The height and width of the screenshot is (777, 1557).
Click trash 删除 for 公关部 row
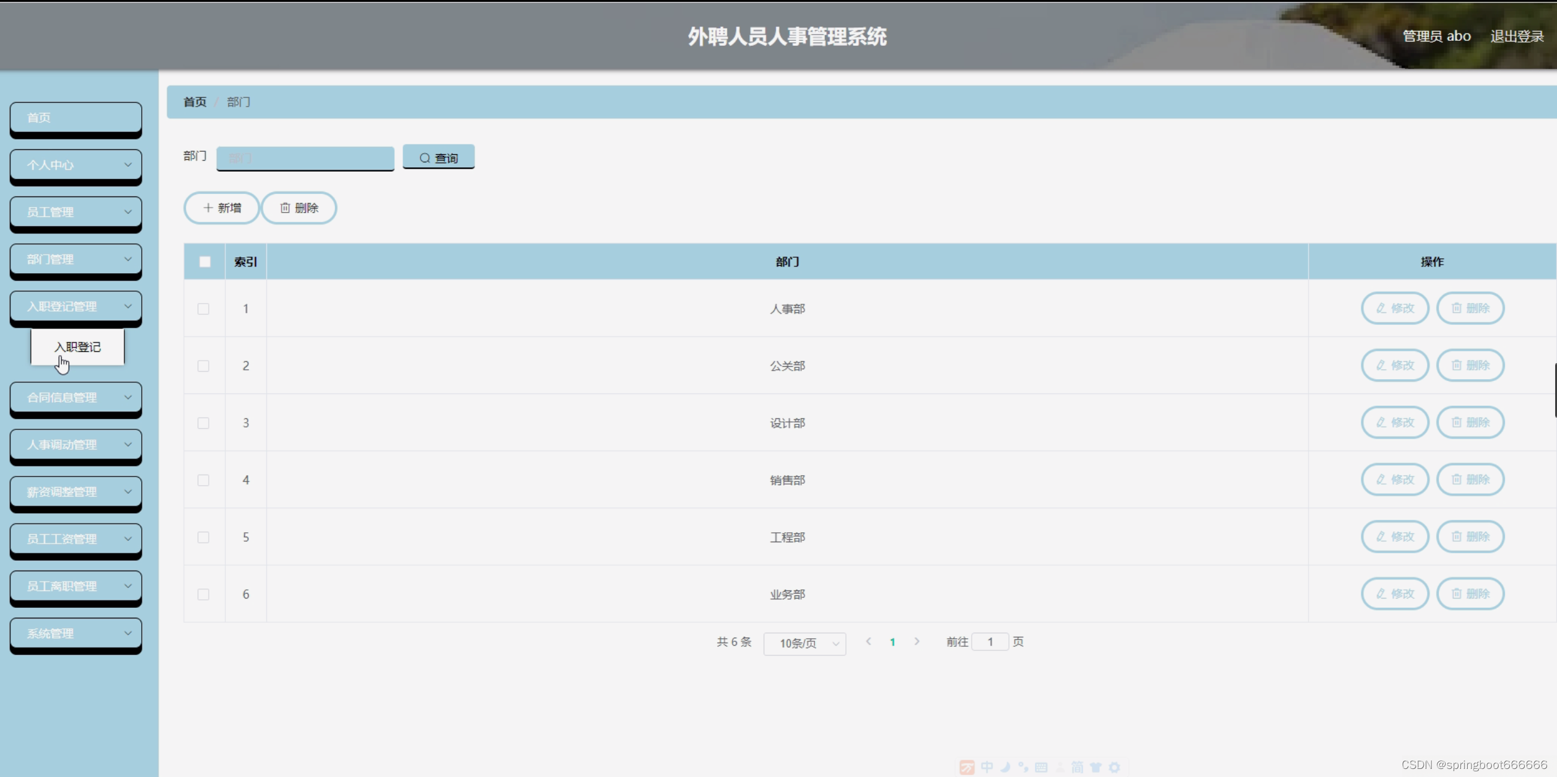click(x=1470, y=366)
